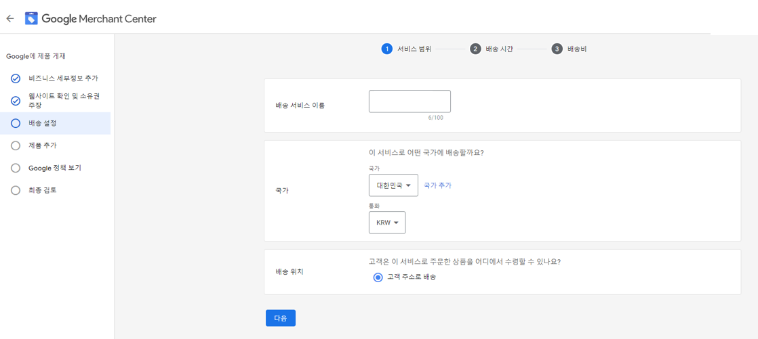Click the Google Merchant Center logo
This screenshot has height=339, width=758.
point(31,19)
